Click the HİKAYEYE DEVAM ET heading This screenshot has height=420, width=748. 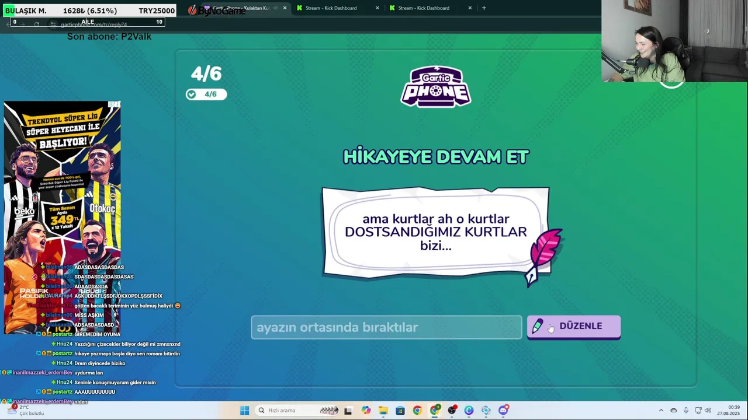(x=435, y=157)
